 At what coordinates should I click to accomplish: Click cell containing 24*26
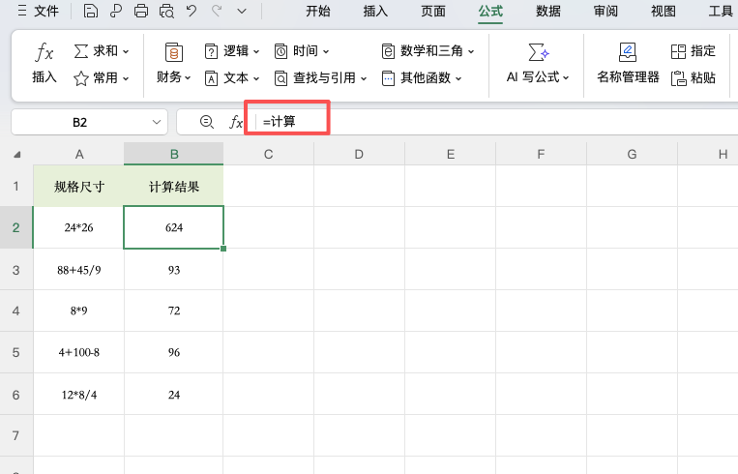tap(79, 227)
